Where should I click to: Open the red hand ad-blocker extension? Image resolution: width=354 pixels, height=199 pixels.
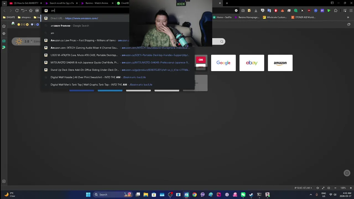point(276,11)
